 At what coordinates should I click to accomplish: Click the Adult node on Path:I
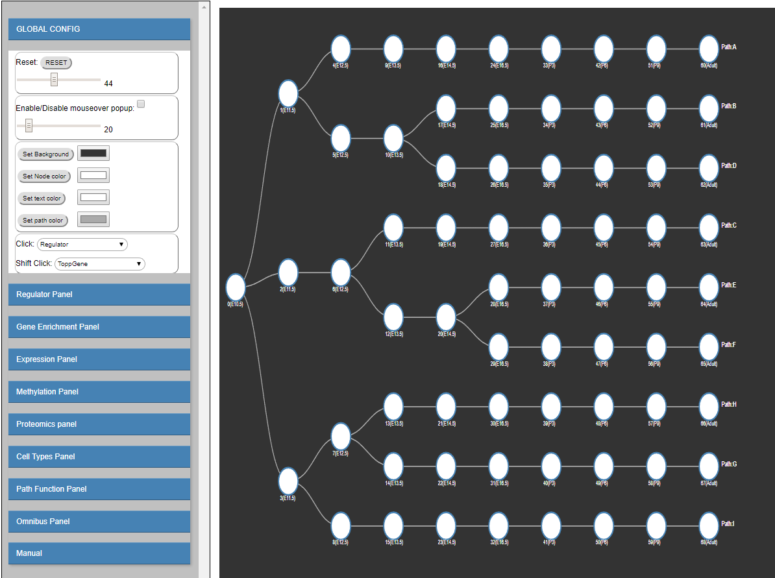coord(709,525)
